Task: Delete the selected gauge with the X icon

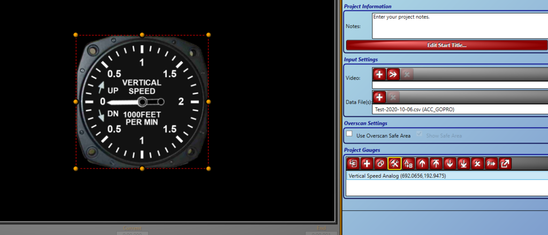Action: (x=477, y=163)
